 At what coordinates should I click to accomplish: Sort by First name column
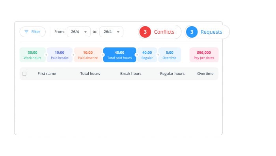coord(47,74)
